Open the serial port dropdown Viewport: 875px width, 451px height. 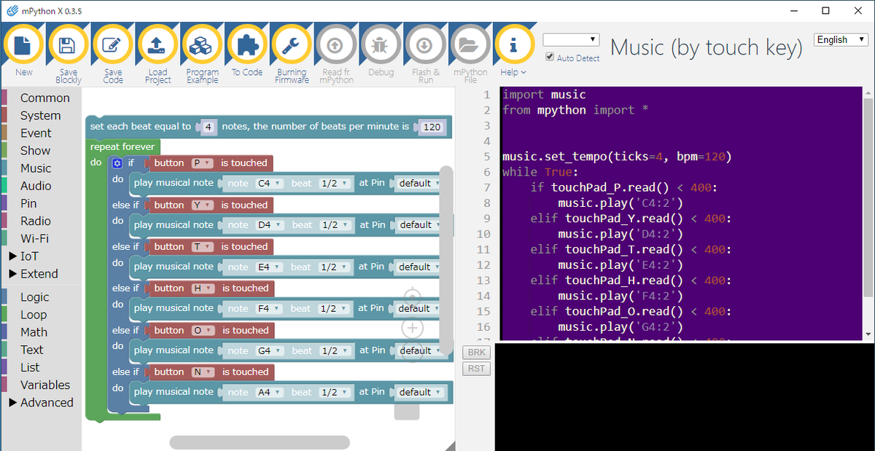[x=571, y=39]
